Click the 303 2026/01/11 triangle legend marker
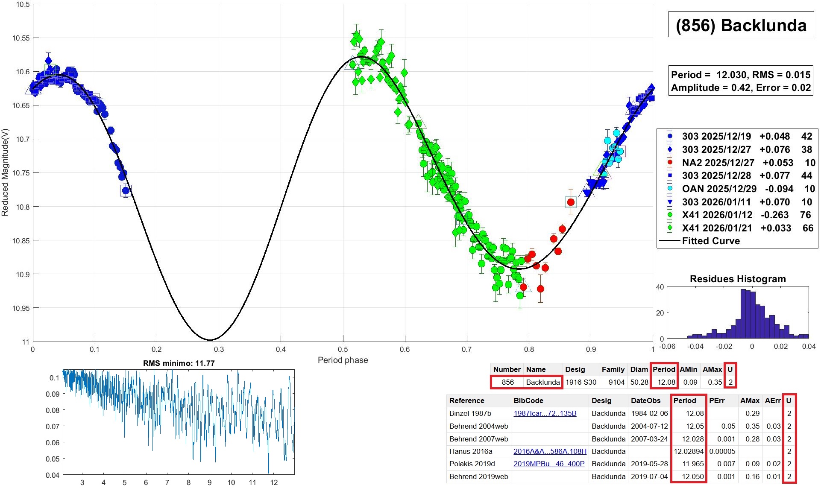821x488 pixels. (669, 202)
